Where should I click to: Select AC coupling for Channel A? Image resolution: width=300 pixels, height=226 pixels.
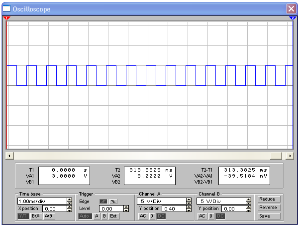(143, 216)
